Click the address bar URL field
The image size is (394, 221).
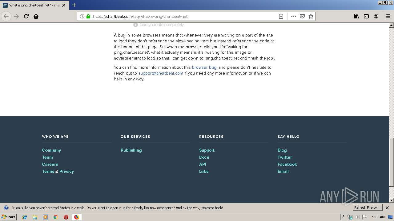[x=185, y=16]
